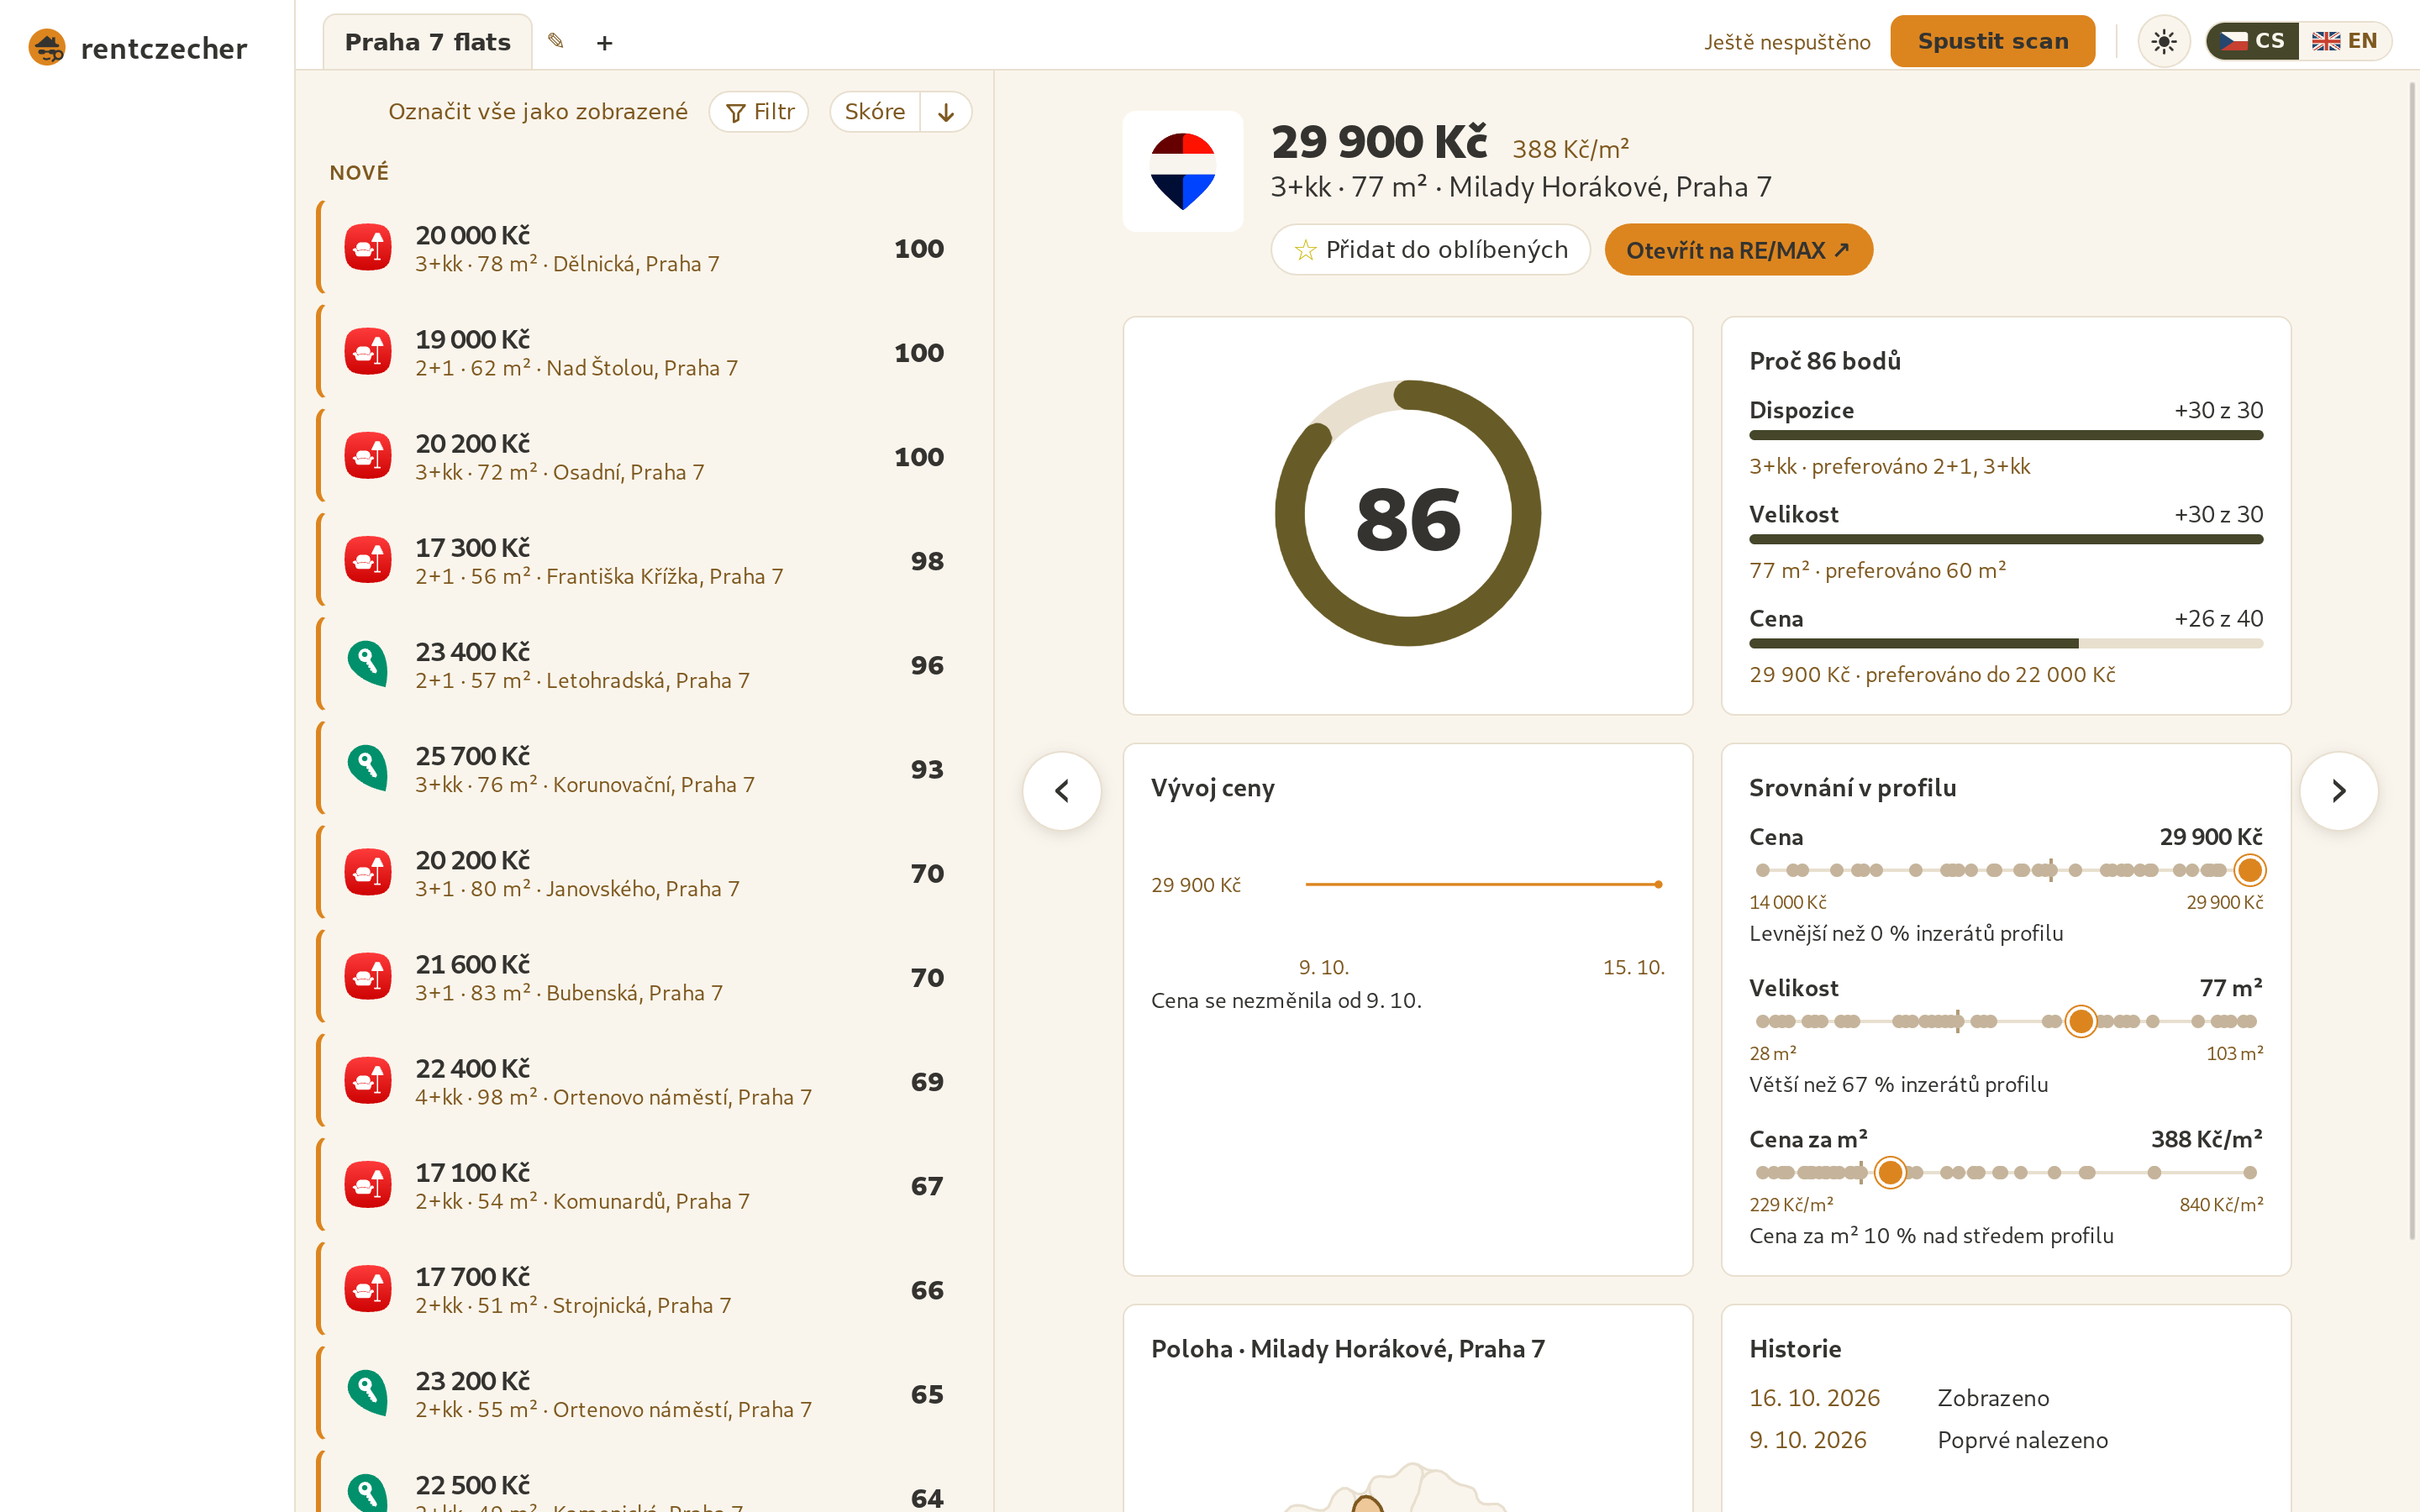
Task: Click the Cena score progress bar
Action: [x=2006, y=644]
